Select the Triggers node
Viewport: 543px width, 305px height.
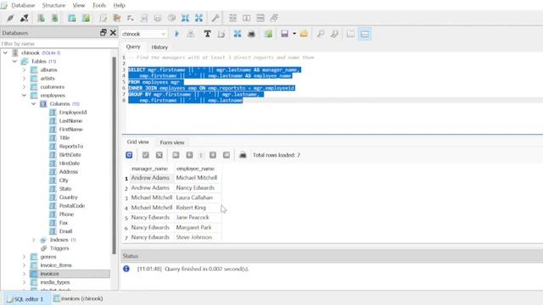(x=59, y=248)
